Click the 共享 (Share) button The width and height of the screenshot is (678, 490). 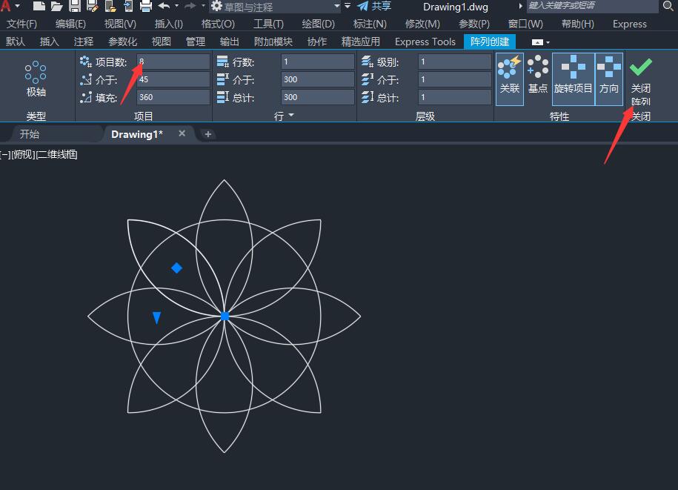point(374,7)
